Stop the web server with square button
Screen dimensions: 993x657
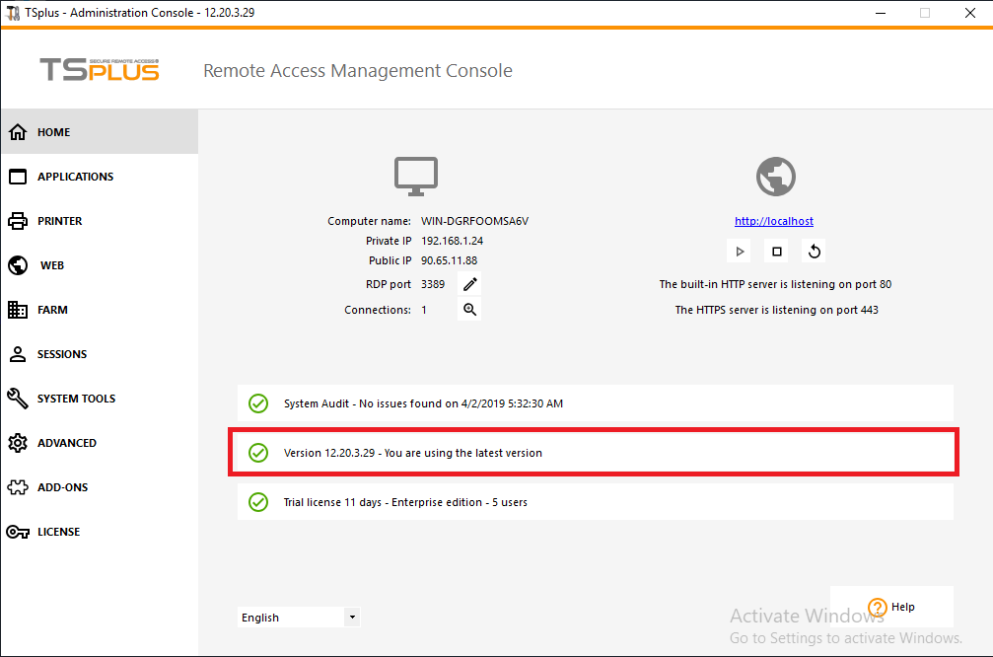(x=777, y=252)
